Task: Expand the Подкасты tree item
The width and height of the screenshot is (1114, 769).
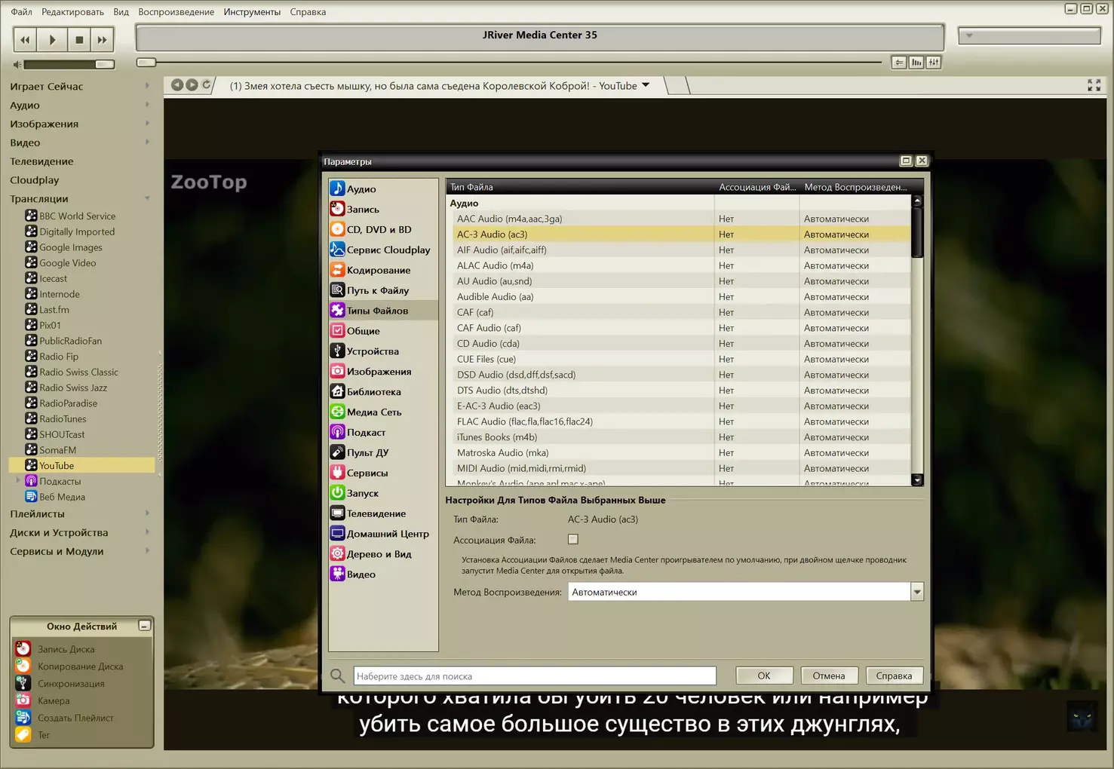Action: [x=18, y=481]
